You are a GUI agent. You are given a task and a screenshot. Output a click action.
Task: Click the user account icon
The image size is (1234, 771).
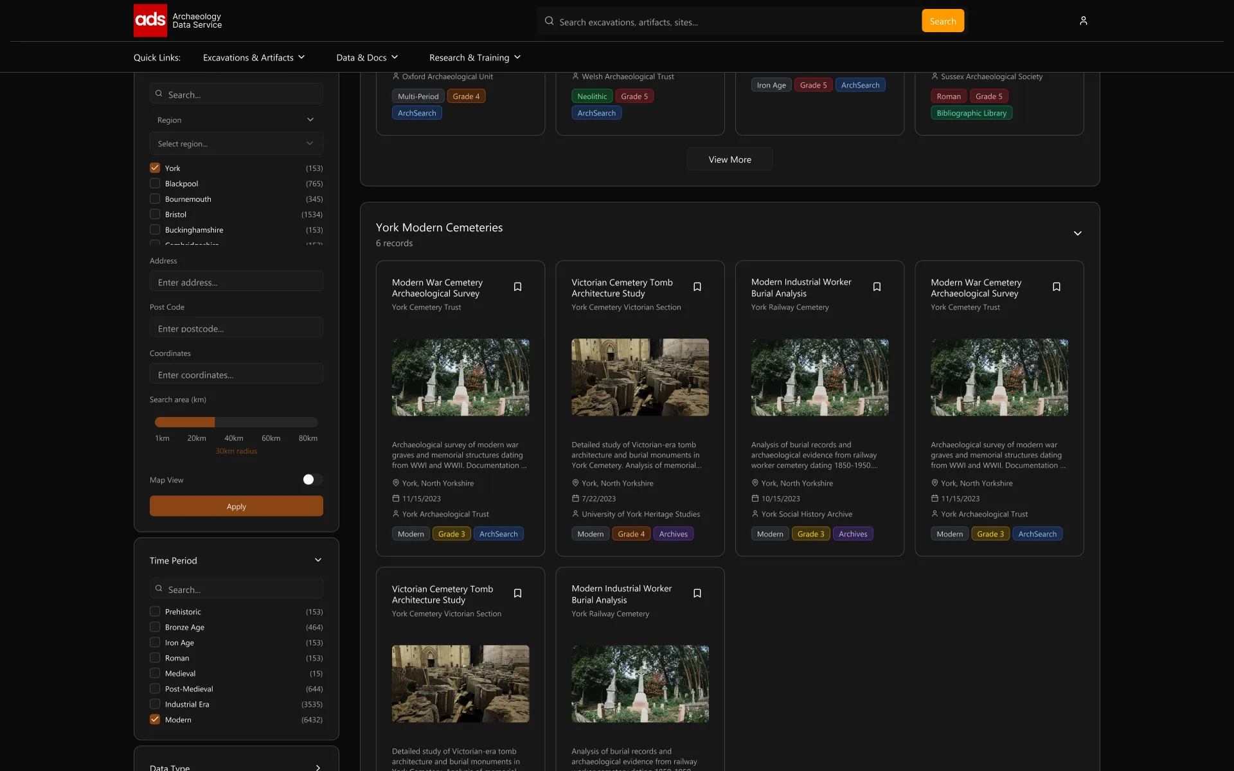pyautogui.click(x=1083, y=21)
